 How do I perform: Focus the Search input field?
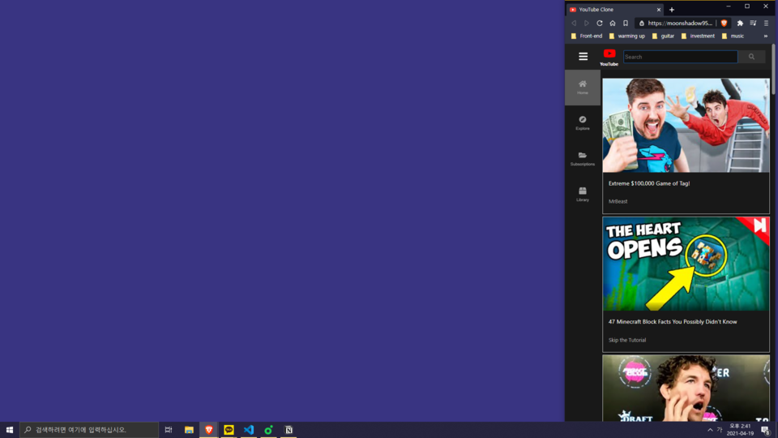click(680, 57)
